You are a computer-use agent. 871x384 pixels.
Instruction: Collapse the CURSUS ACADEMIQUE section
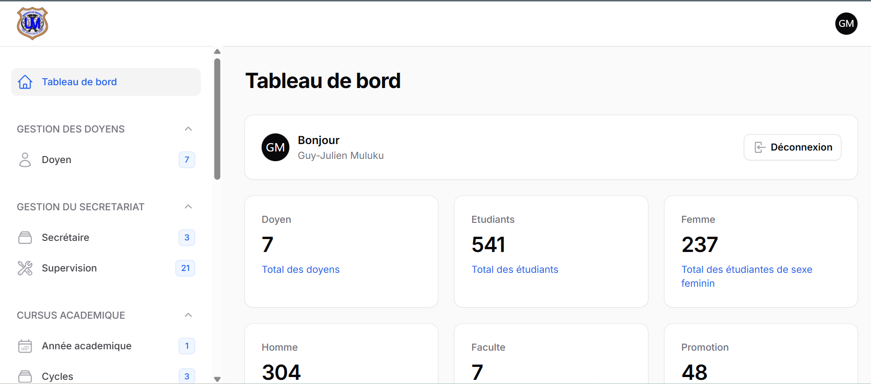tap(188, 315)
